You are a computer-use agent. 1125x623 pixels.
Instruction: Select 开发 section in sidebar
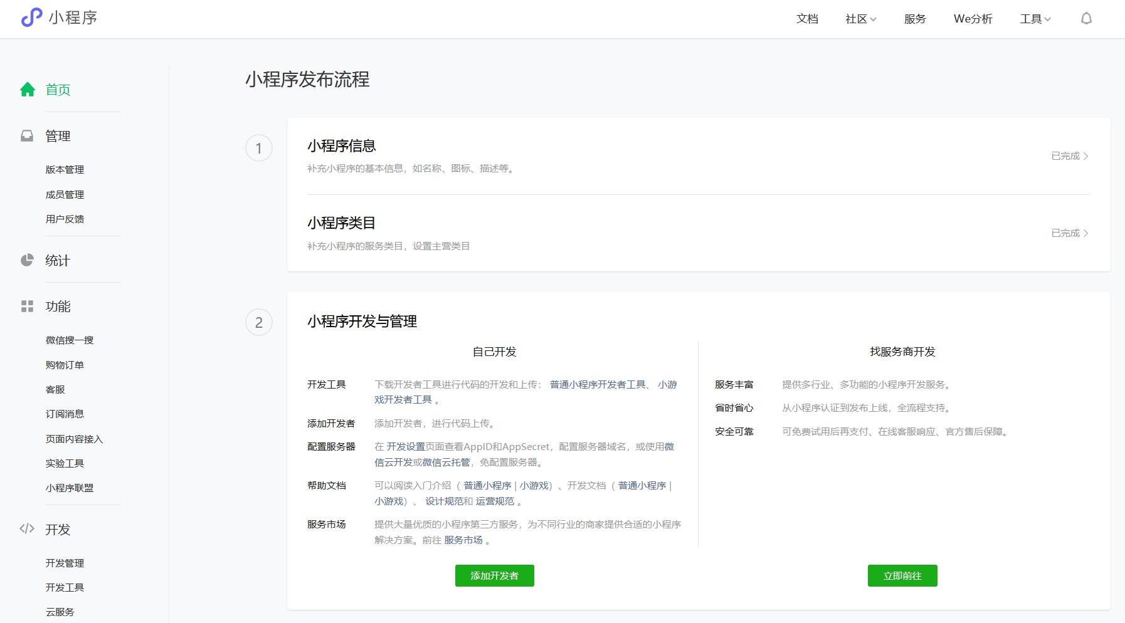click(58, 529)
